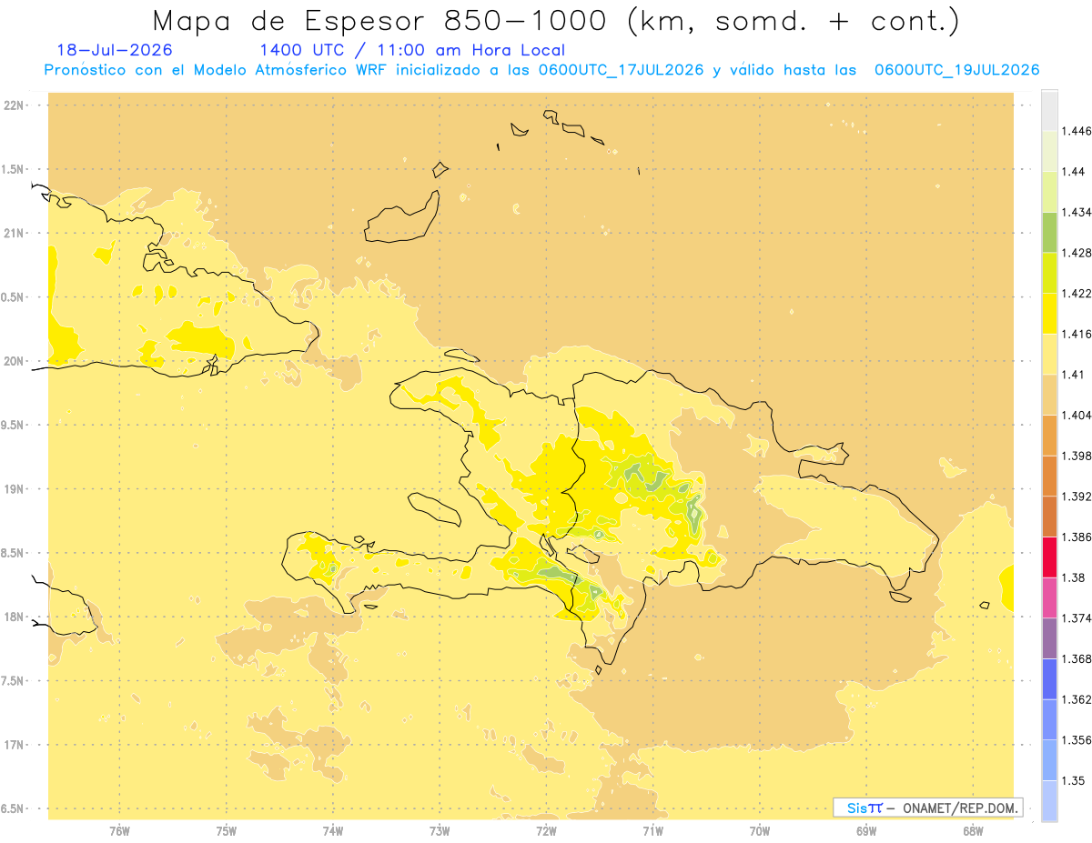
Task: Click the colorbar value '1.392'
Action: (1077, 497)
